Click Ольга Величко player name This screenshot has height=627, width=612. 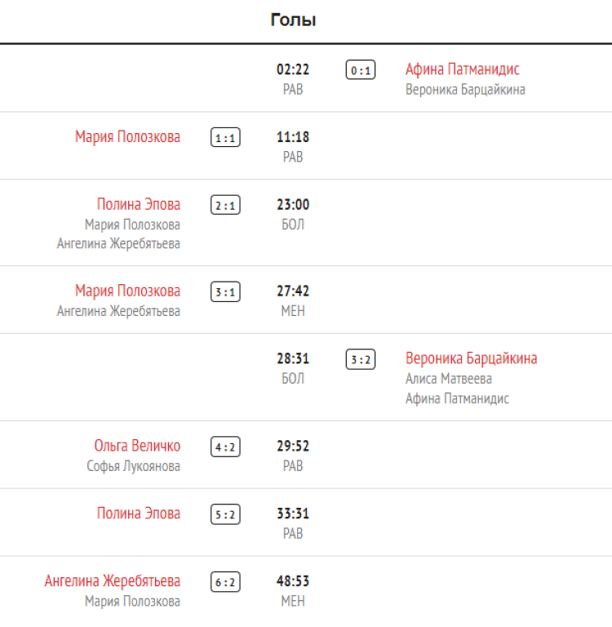tap(137, 446)
